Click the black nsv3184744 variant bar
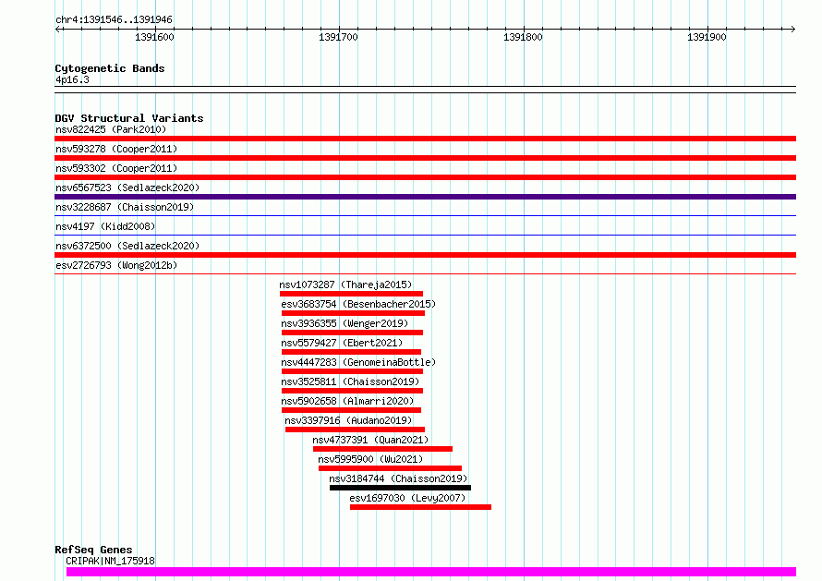Viewport: 822px width, 581px height. tap(400, 488)
